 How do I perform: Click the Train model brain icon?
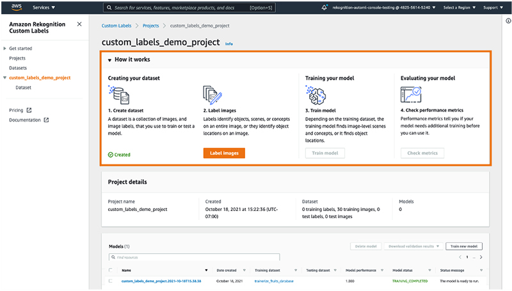tap(316, 95)
